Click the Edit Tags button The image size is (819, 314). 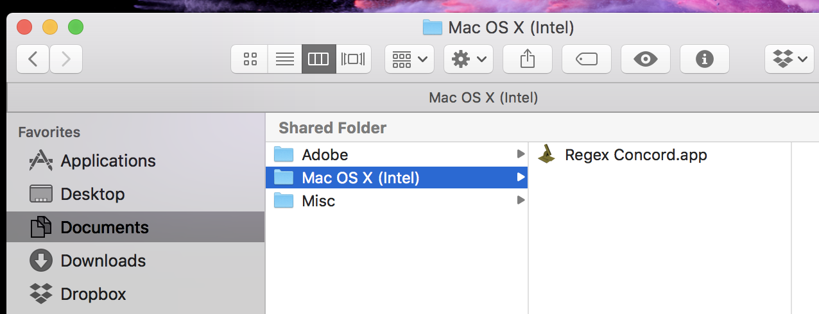click(x=586, y=60)
